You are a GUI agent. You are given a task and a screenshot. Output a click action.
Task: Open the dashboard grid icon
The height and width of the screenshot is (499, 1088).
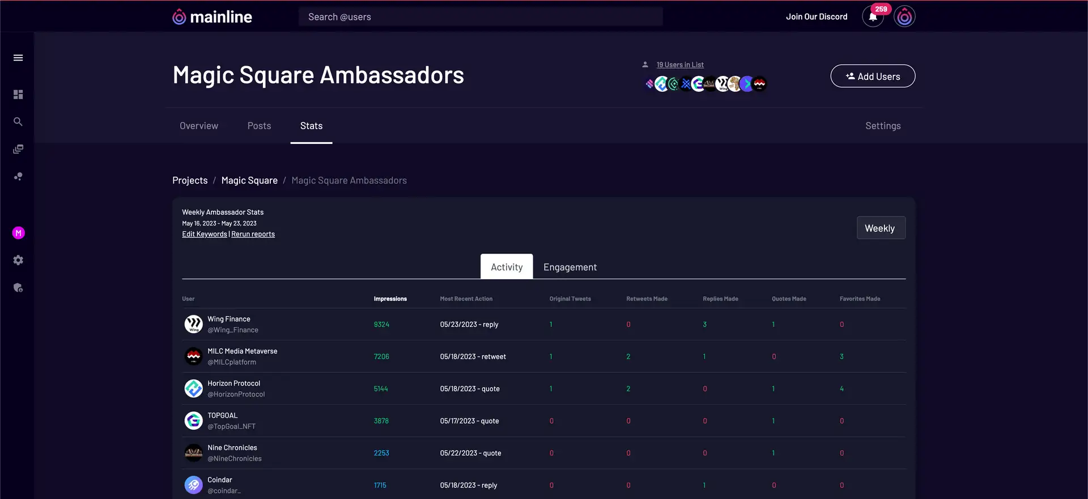pyautogui.click(x=18, y=95)
